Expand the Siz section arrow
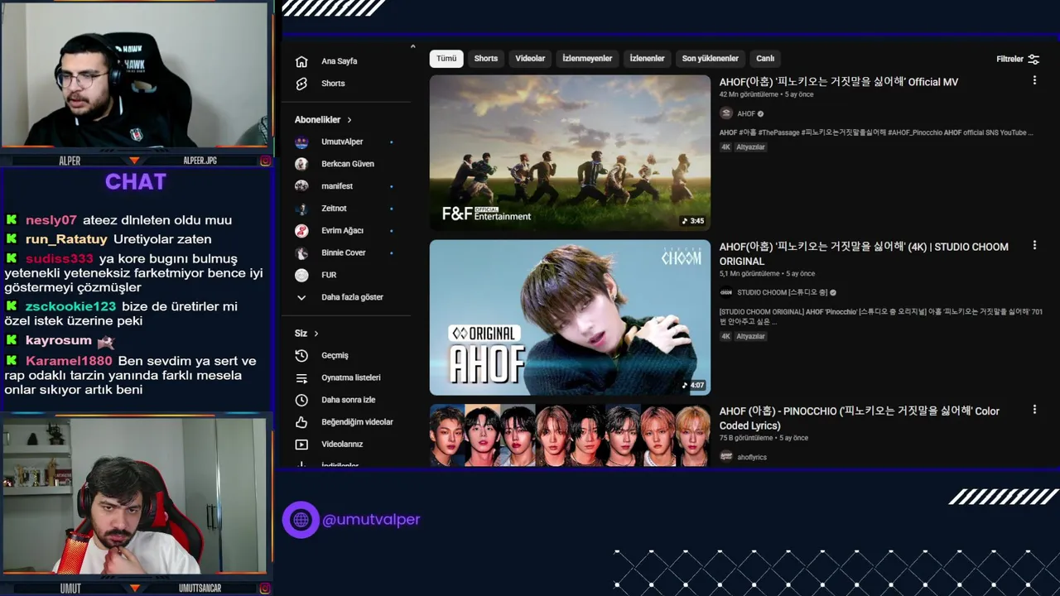Viewport: 1060px width, 596px height. [316, 334]
